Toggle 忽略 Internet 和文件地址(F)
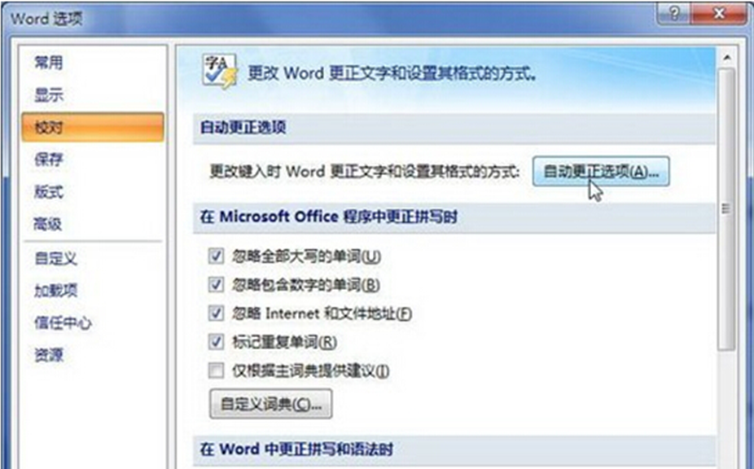Screen dimensions: 754x469 tap(216, 313)
